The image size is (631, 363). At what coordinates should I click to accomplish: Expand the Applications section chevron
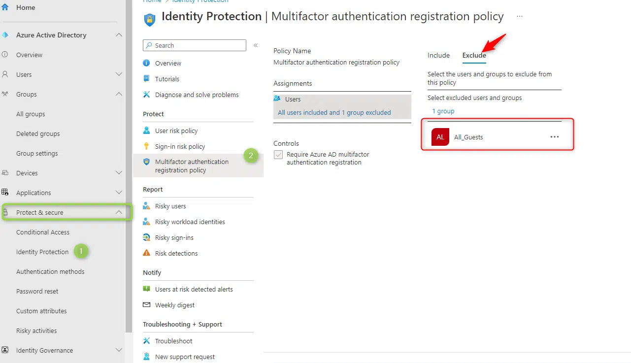point(119,193)
